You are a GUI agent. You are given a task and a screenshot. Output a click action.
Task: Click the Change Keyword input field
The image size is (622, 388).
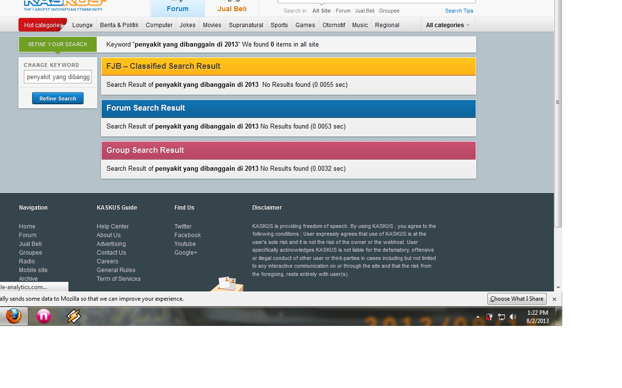pyautogui.click(x=58, y=77)
